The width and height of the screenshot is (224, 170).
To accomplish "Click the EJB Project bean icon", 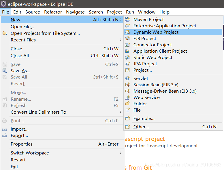I will (127, 39).
